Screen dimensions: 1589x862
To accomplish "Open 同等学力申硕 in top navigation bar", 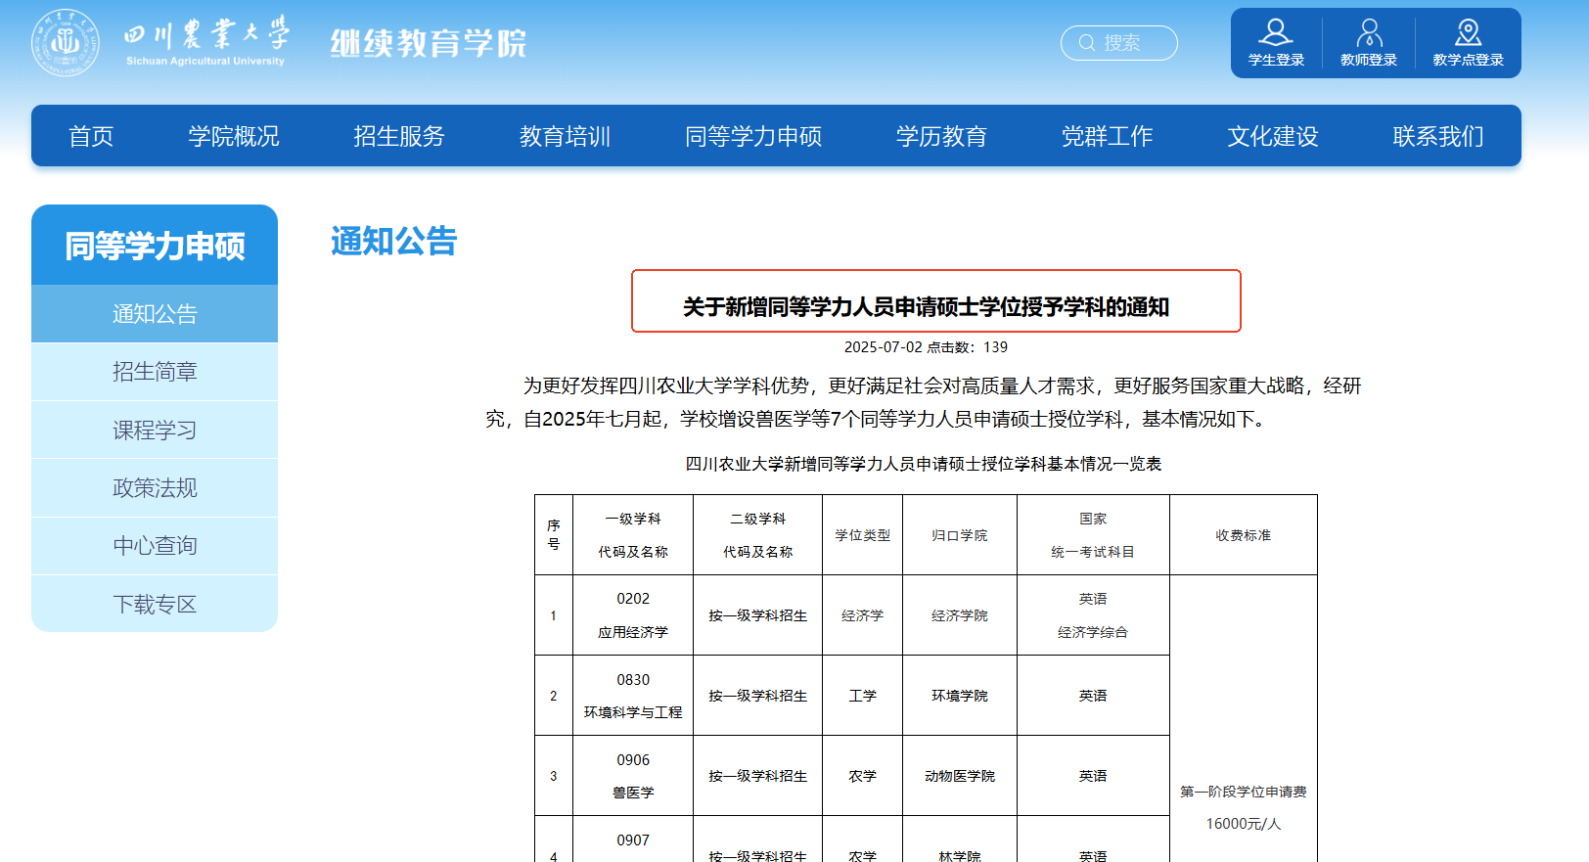I will [x=753, y=136].
